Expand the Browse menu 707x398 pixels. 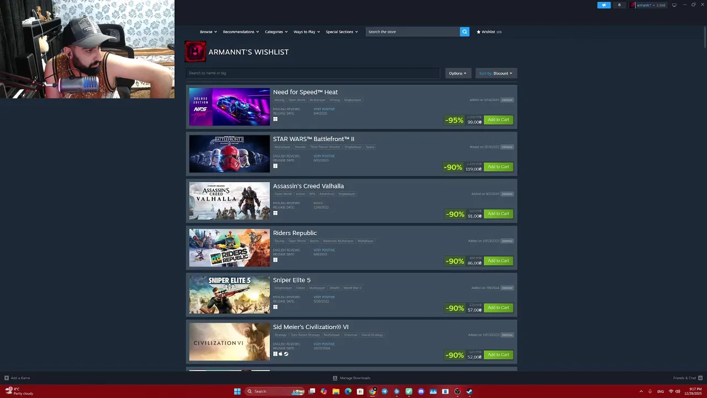pyautogui.click(x=208, y=32)
